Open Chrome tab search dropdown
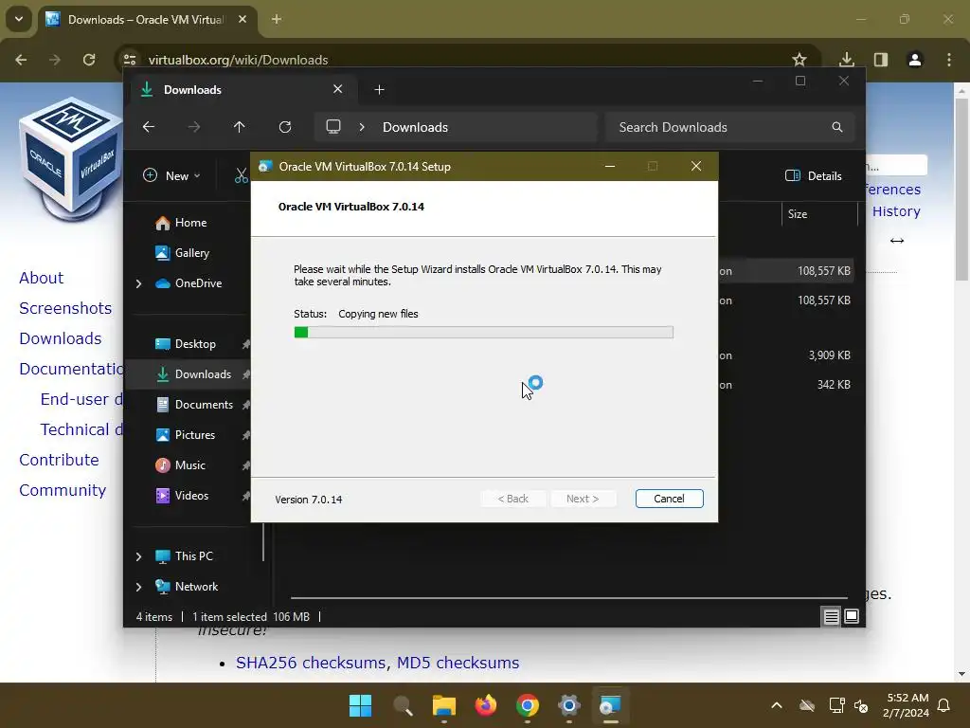 click(19, 19)
